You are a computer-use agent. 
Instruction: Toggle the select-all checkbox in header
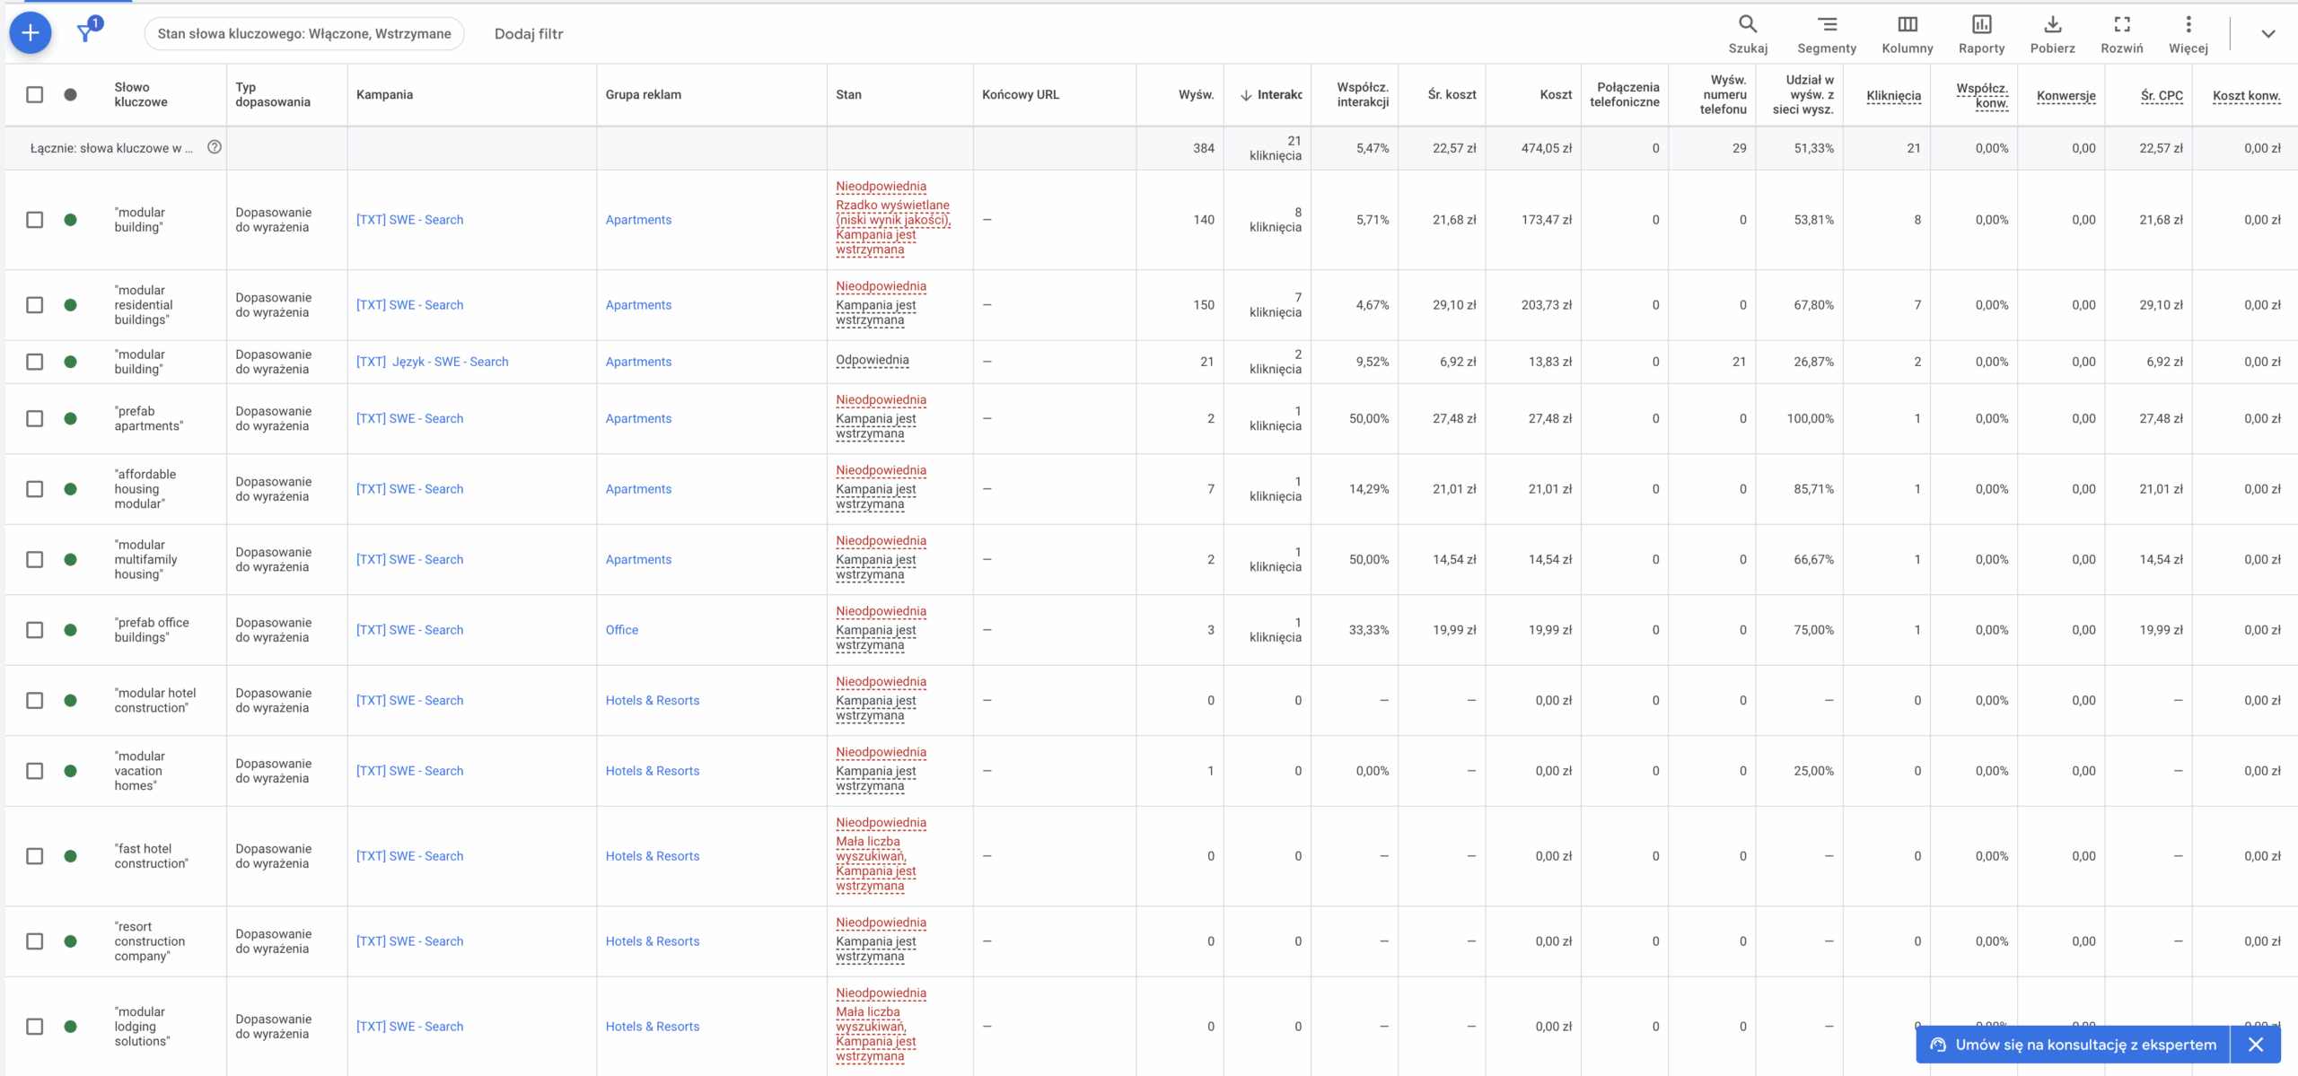[35, 94]
